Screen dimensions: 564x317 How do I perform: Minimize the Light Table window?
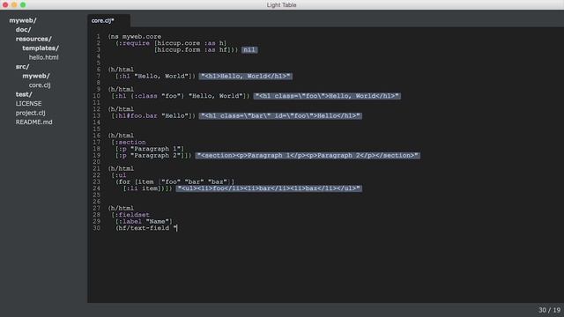pos(14,5)
